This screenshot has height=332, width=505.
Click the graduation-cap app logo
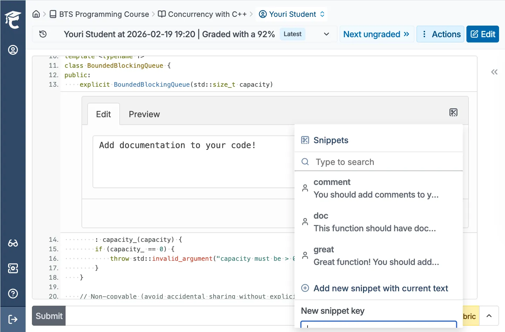(13, 19)
